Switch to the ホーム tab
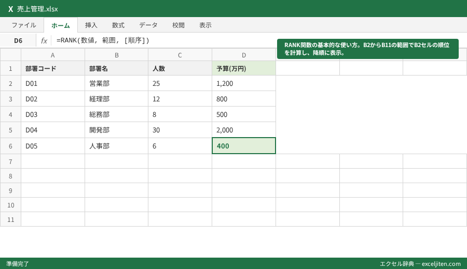Viewport: 467px width, 269px height. [x=61, y=25]
